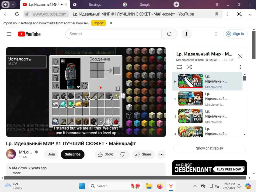Viewport: 256px width, 192px height.
Task: Like the video with 360K likes
Action: [x=106, y=154]
